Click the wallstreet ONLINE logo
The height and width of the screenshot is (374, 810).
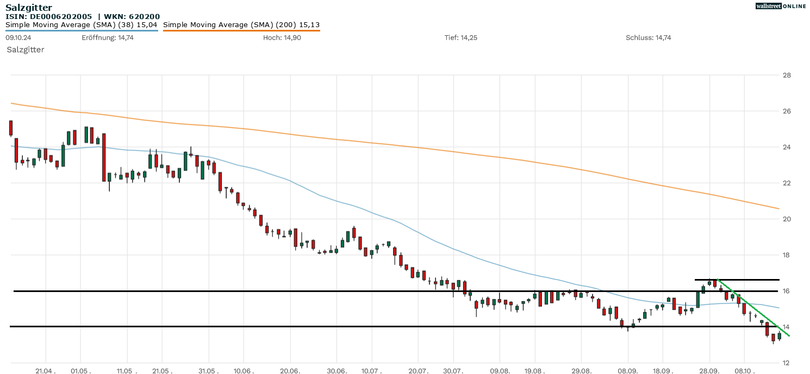781,6
